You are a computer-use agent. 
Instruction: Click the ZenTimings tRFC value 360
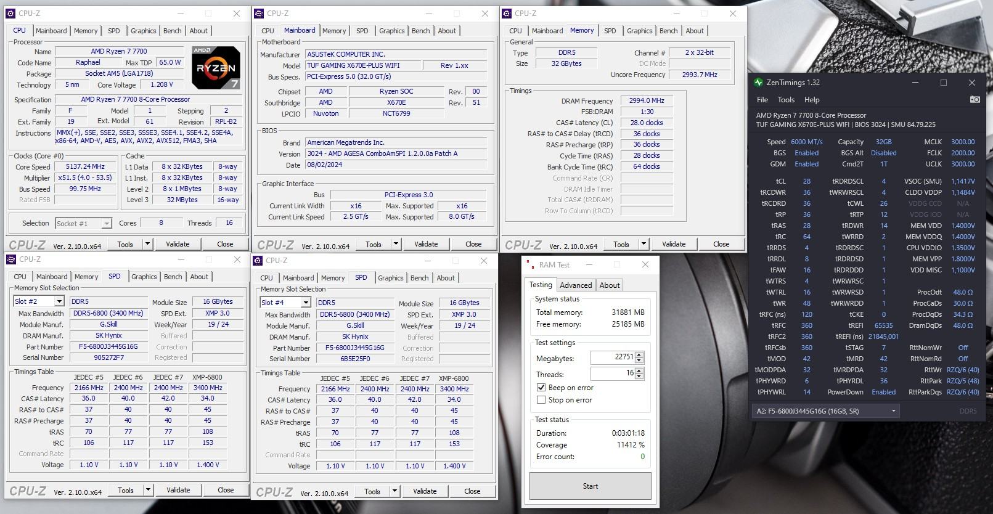[806, 325]
